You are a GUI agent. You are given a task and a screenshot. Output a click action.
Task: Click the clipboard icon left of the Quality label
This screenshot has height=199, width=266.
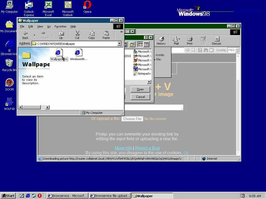(211, 50)
